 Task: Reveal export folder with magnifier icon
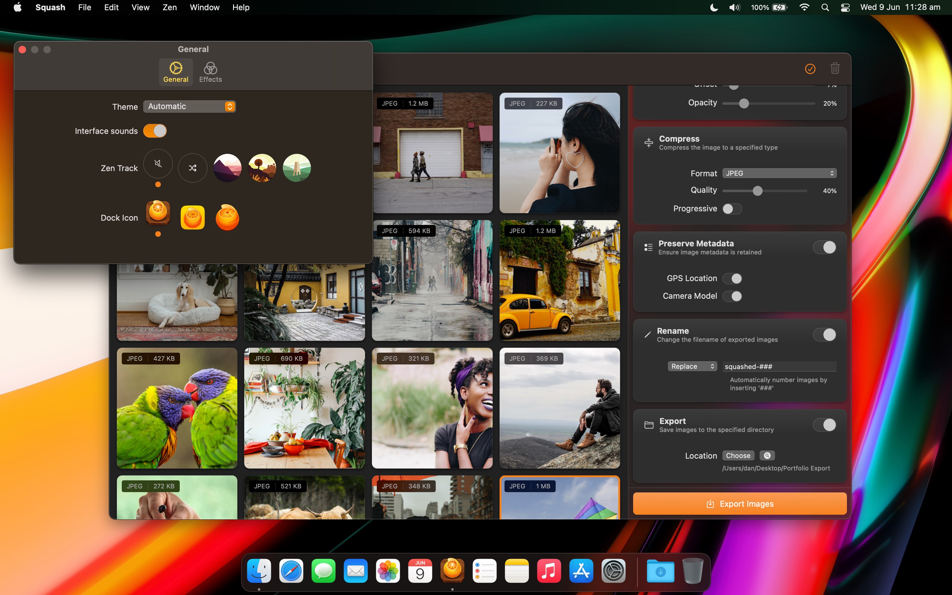(x=767, y=456)
